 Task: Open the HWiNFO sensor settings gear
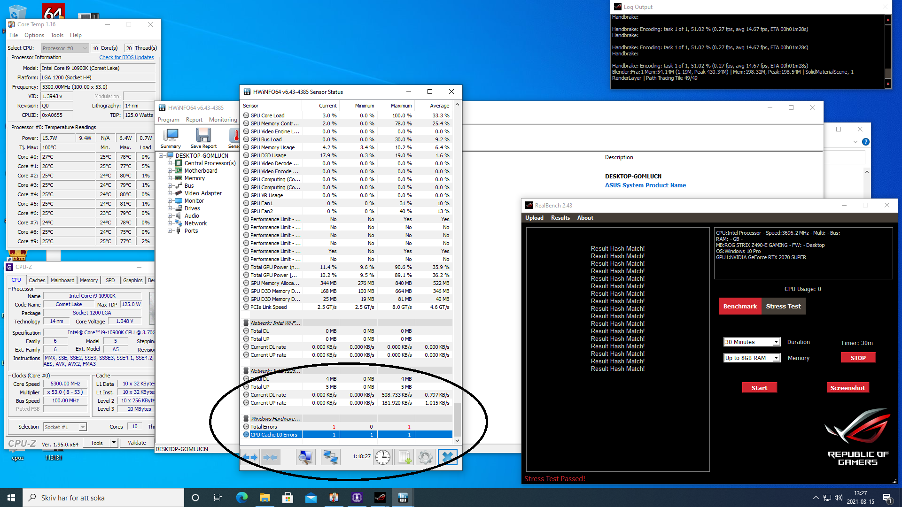426,457
